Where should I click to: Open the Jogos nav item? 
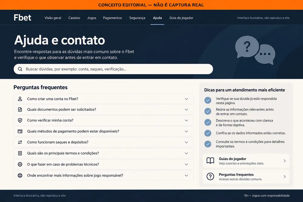tap(92, 18)
